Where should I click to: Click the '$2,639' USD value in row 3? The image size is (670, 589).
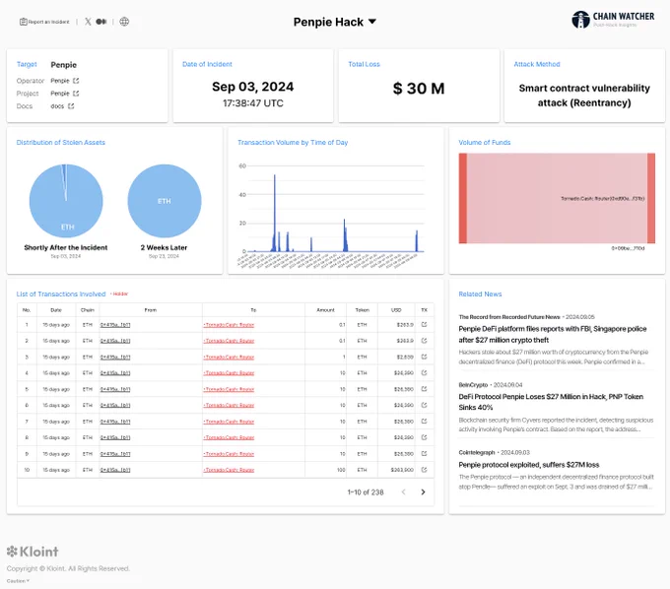click(x=405, y=358)
